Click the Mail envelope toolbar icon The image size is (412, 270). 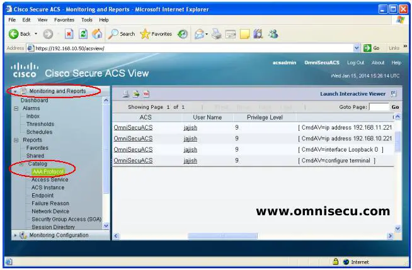click(x=200, y=34)
